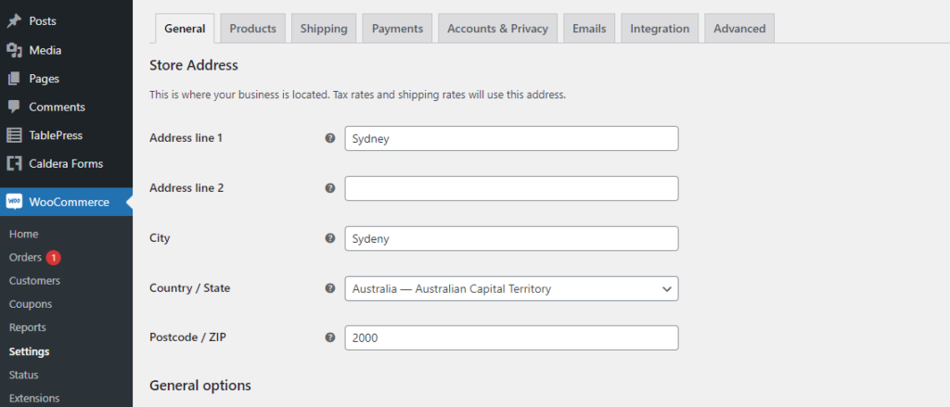Click the 'City' label text
This screenshot has width=950, height=407.
click(160, 238)
